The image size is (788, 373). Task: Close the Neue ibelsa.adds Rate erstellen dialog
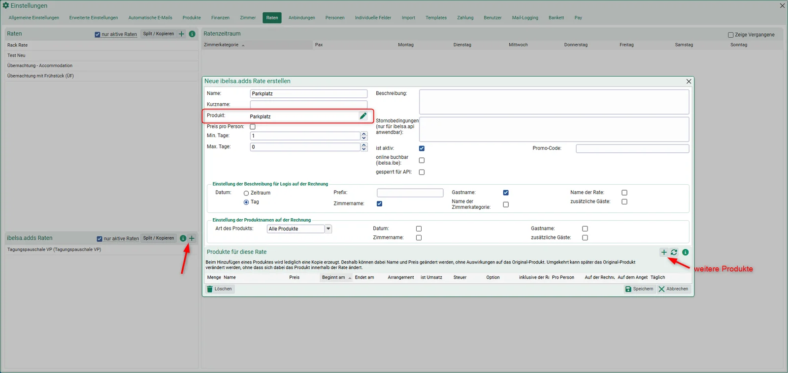click(x=689, y=81)
